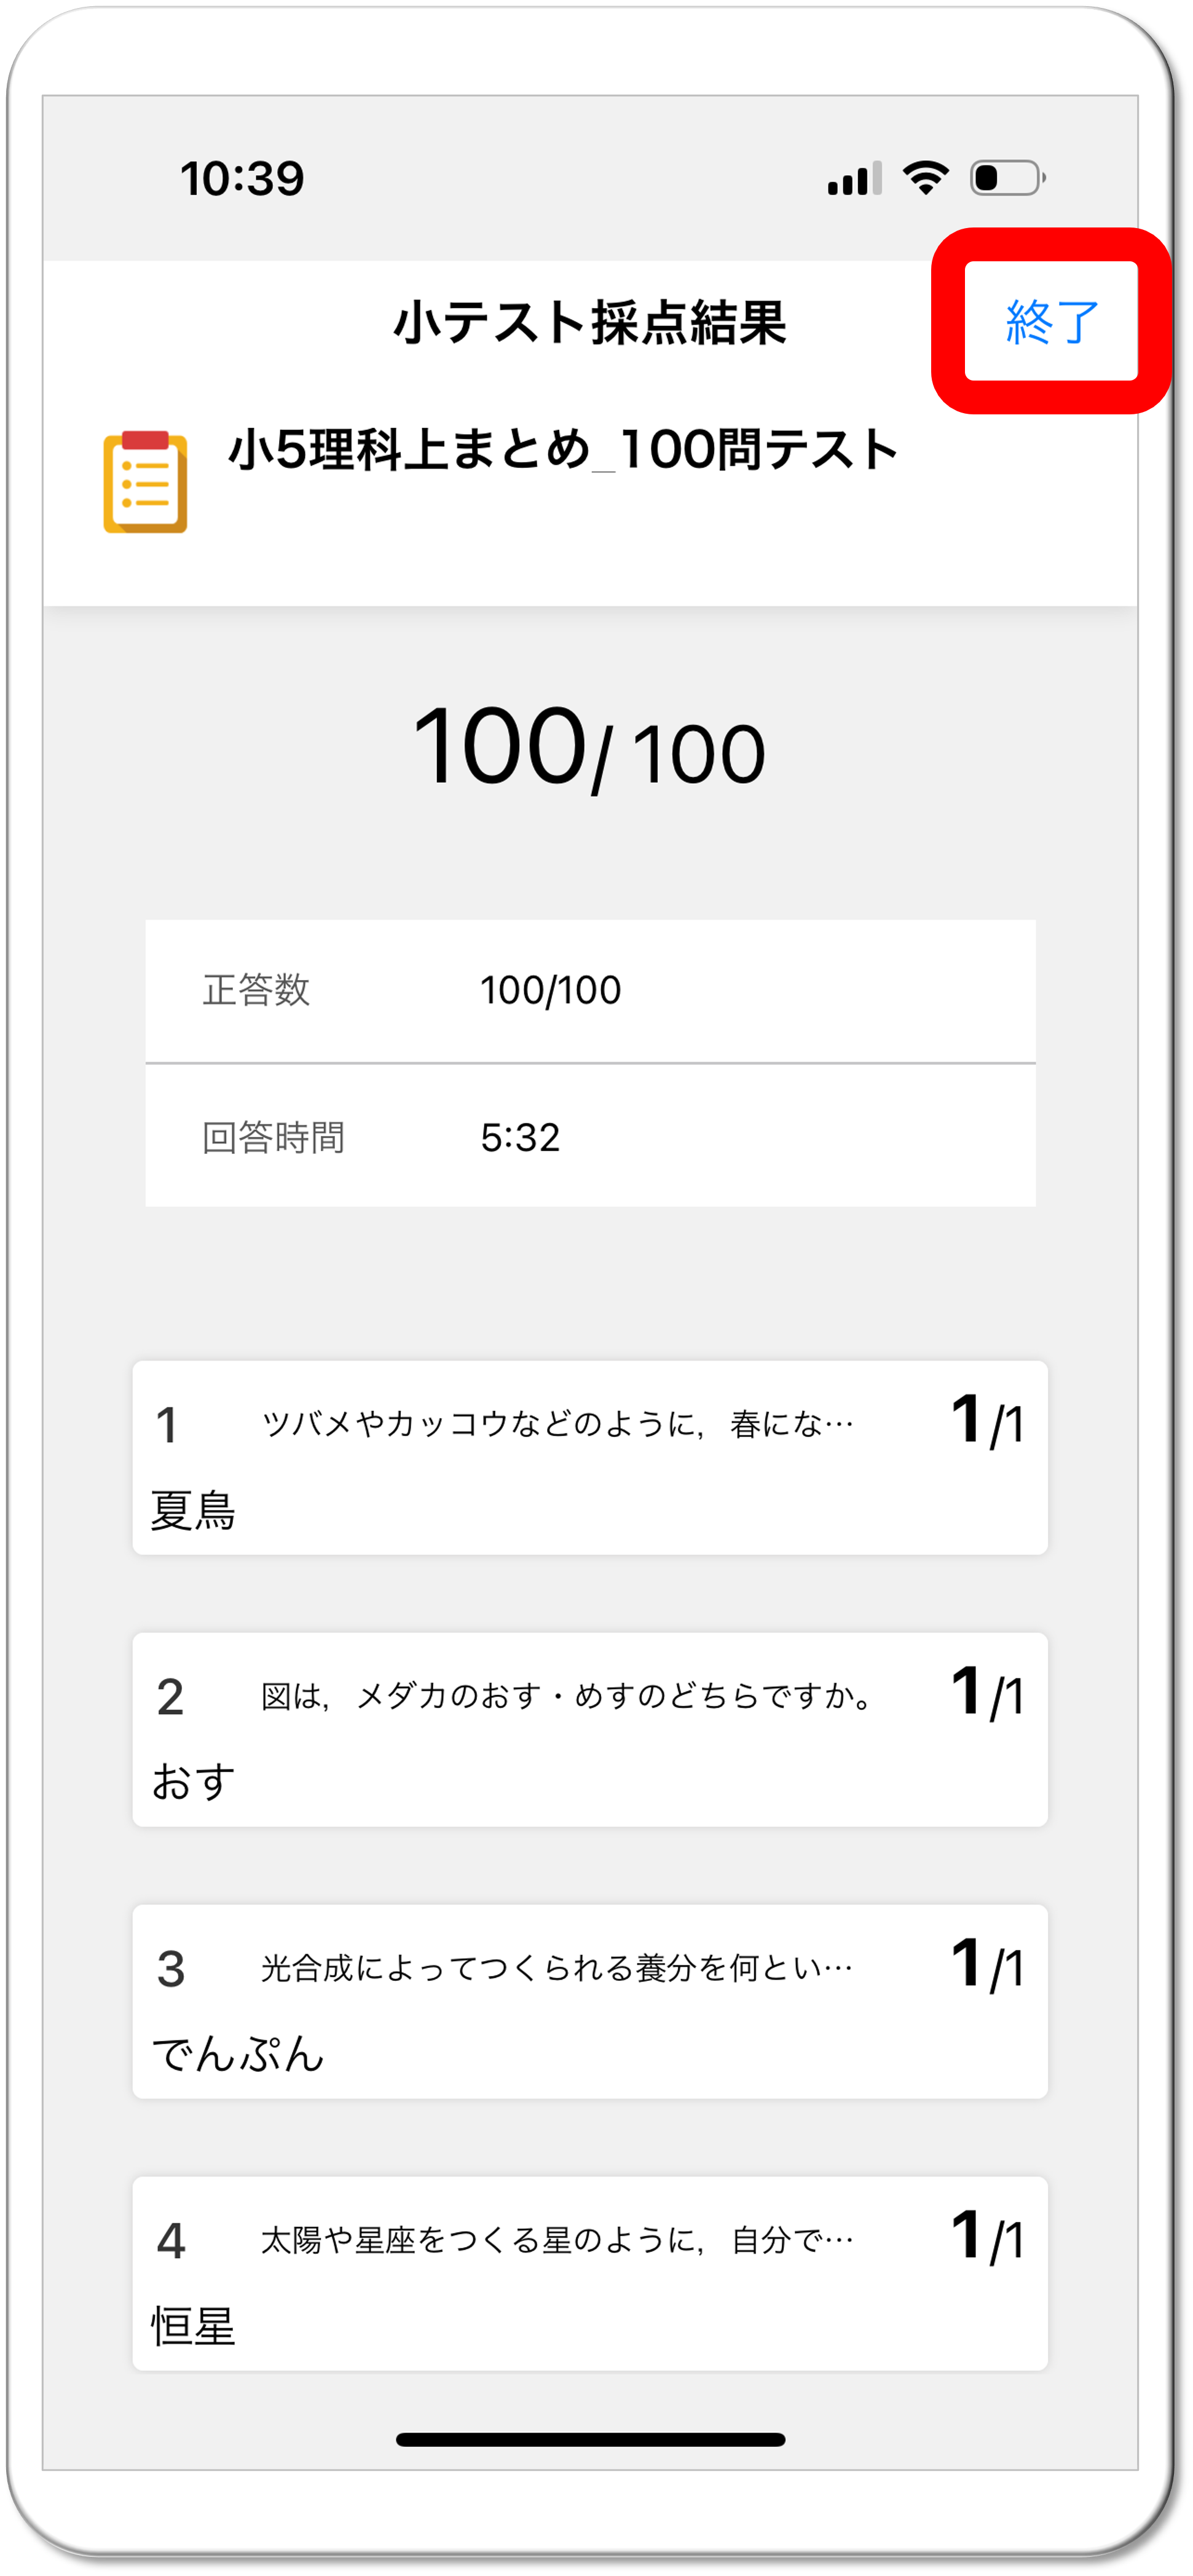Tap the cellular signal bars icon
The height and width of the screenshot is (2576, 1193).
854,179
